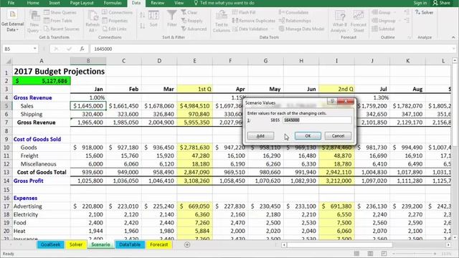The width and height of the screenshot is (459, 258).
Task: Confirm Scenario Values with OK
Action: [308, 136]
